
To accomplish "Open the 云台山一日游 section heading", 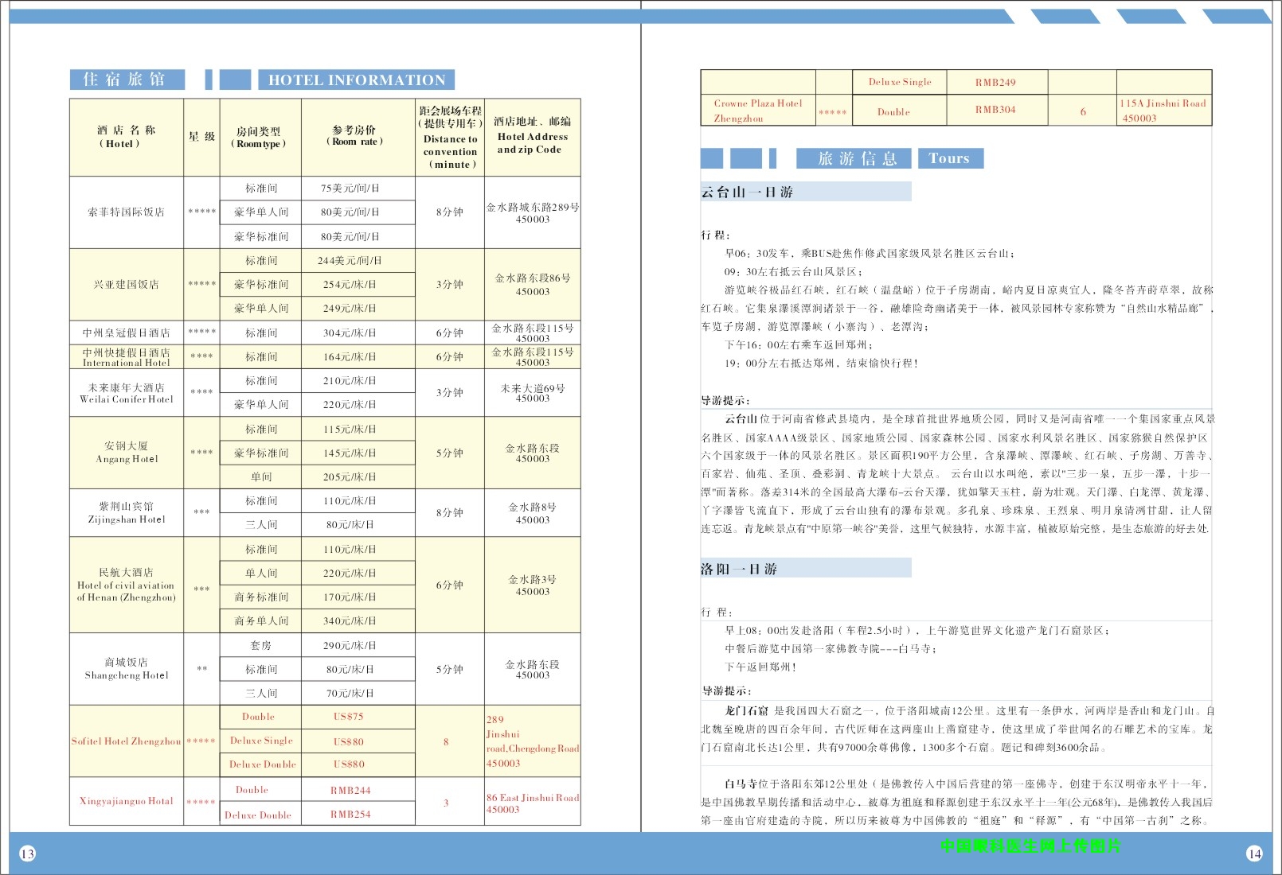I will [805, 192].
